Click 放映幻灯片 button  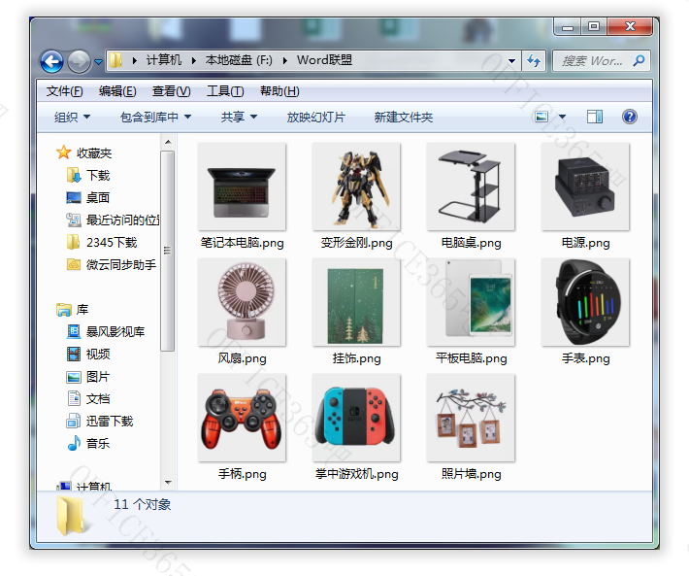tap(316, 117)
